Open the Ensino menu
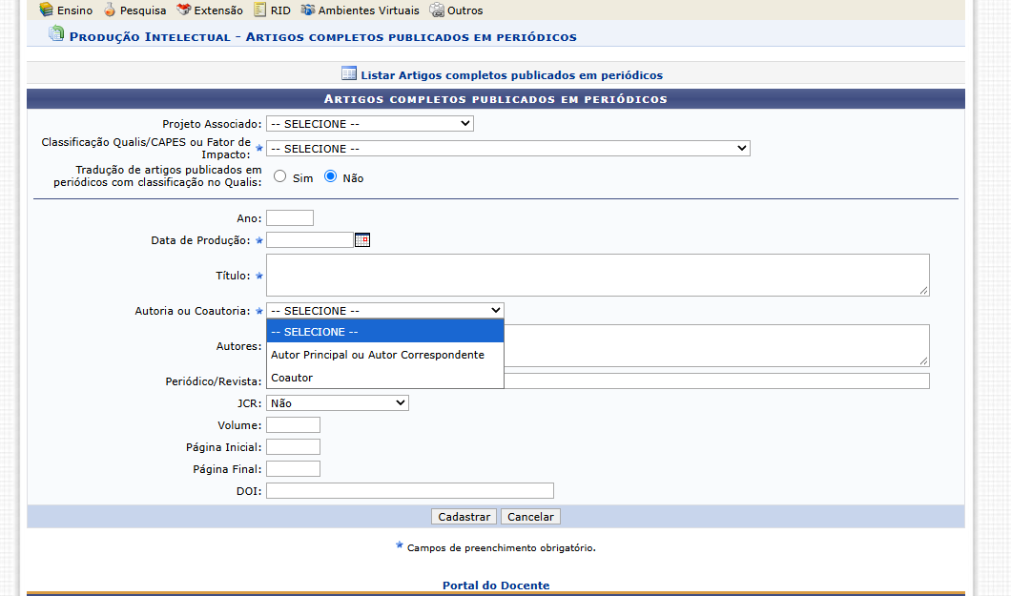 pos(74,10)
